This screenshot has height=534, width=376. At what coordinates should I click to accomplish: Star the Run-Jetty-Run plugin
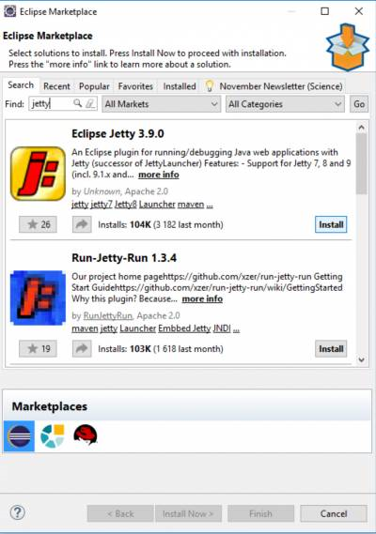click(38, 348)
